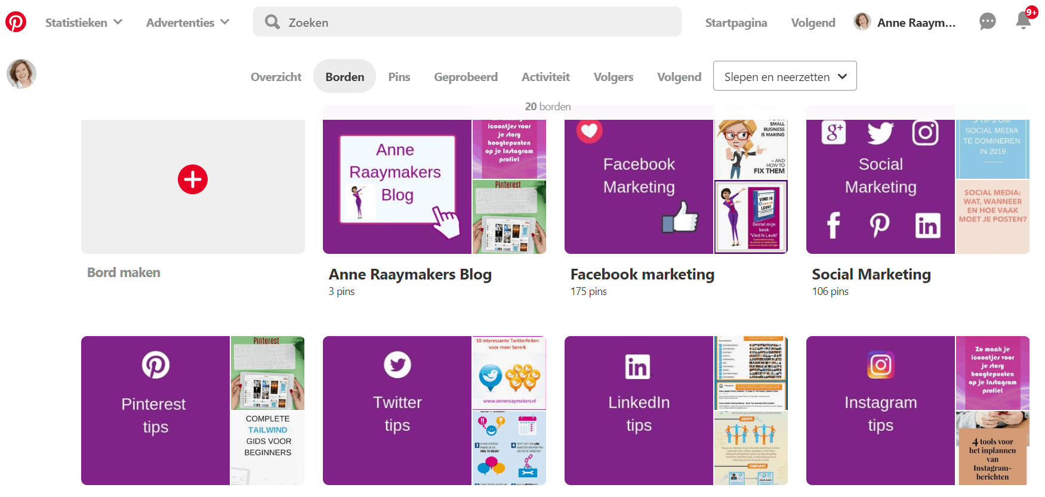Open the Volgend link in top bar
Screen dimensions: 1045x497
point(813,23)
